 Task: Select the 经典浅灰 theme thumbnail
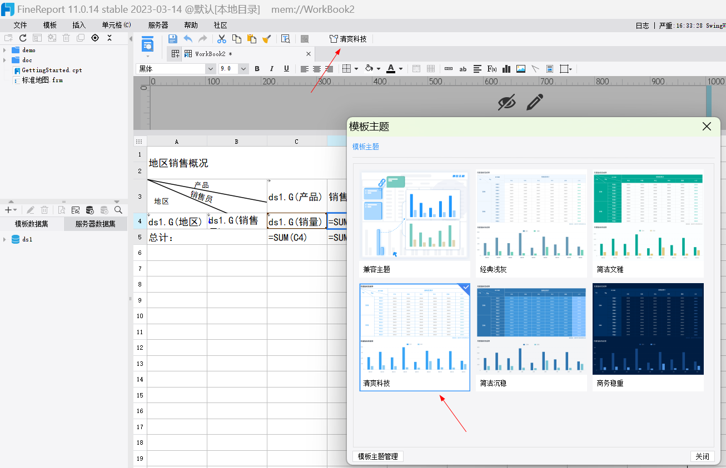[531, 223]
